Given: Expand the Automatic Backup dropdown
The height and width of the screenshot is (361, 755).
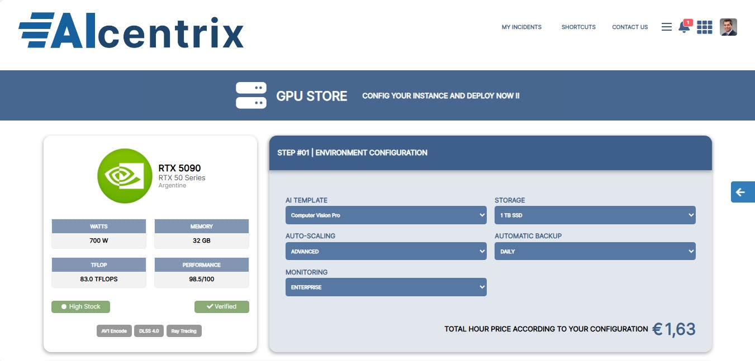Looking at the screenshot, I should (x=595, y=251).
